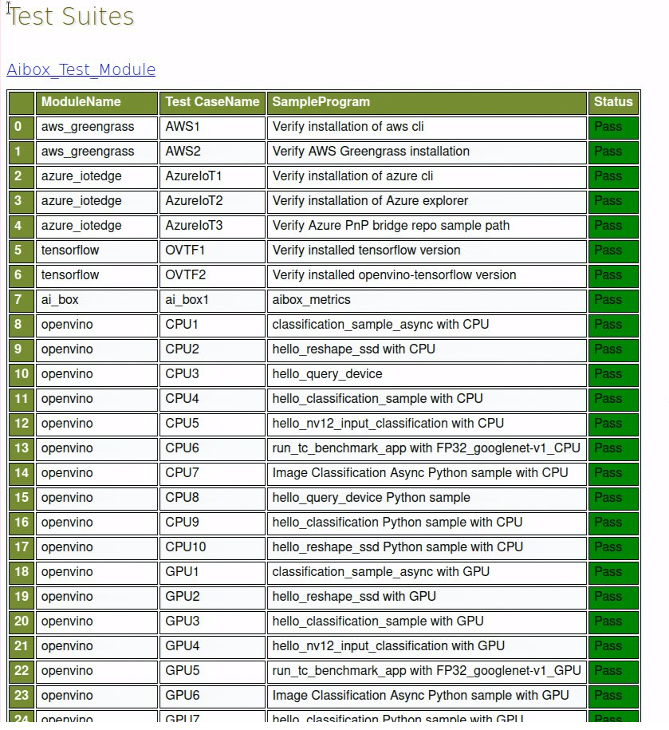Click row number 10 in the index column
Viewport: 669px width, 730px height.
coord(21,374)
